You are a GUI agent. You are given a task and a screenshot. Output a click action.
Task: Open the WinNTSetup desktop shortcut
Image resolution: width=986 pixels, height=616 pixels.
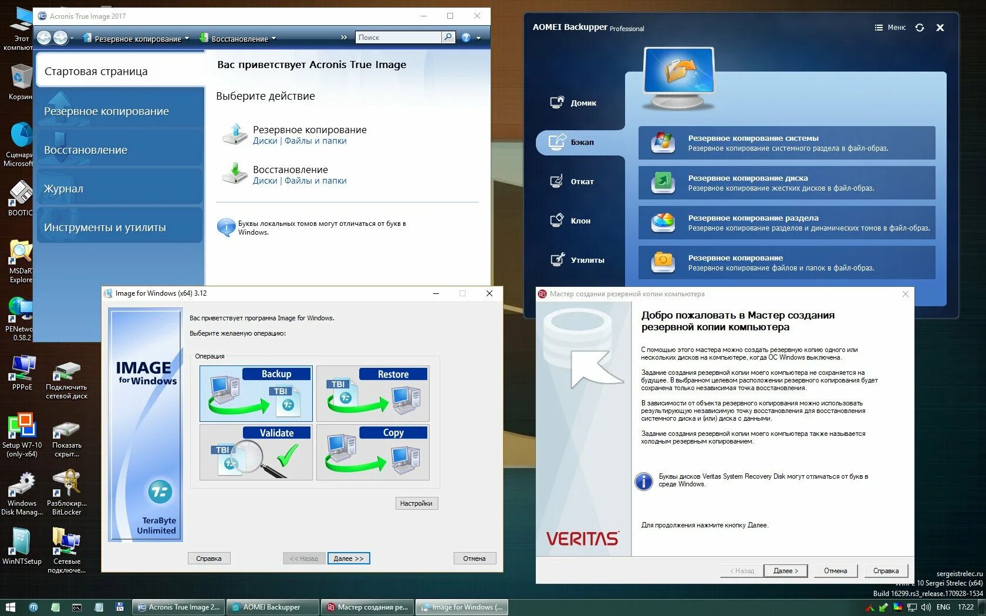pos(22,547)
